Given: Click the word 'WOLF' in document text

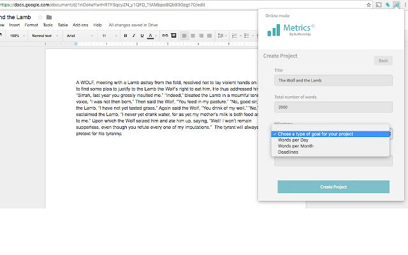Looking at the screenshot, I should point(87,82).
